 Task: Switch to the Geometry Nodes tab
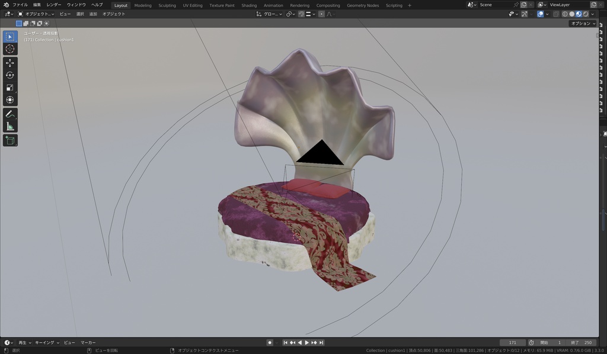(x=363, y=5)
